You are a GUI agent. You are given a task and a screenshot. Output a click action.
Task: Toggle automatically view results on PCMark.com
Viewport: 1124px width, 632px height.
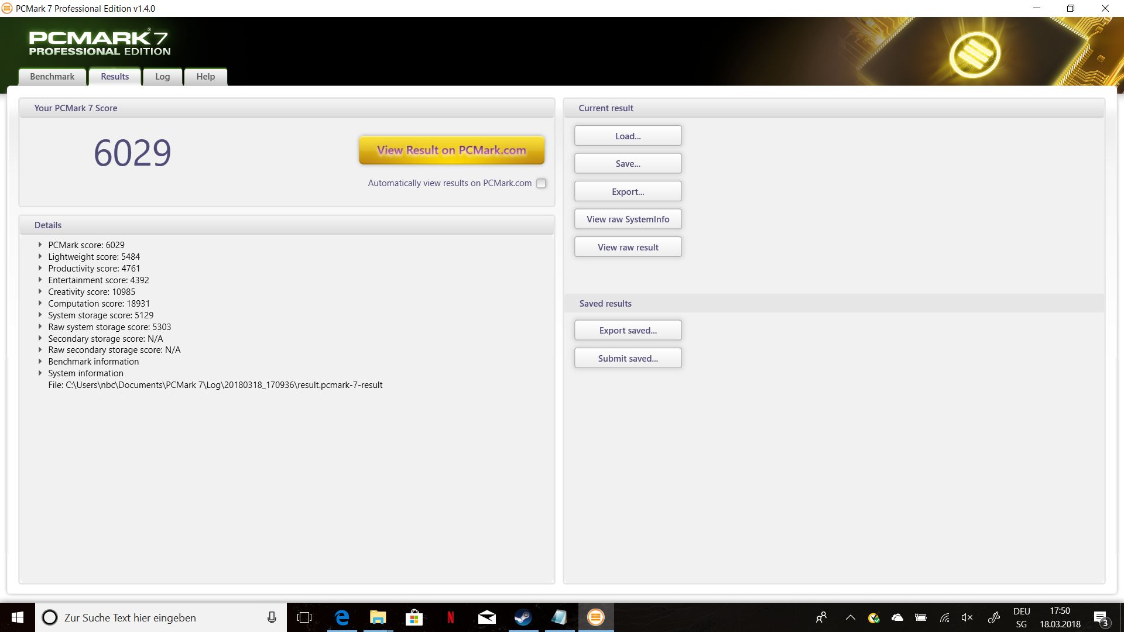tap(542, 183)
